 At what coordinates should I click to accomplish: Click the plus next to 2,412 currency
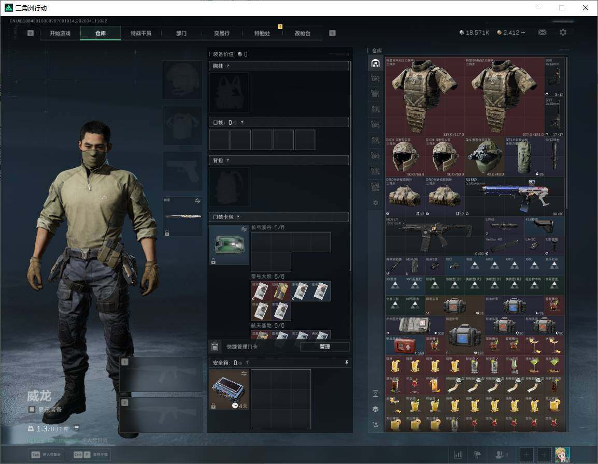point(523,33)
